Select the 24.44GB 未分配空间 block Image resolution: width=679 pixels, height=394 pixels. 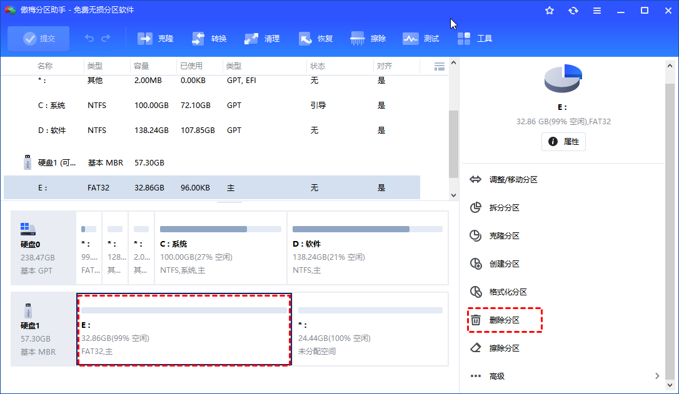[x=370, y=330]
